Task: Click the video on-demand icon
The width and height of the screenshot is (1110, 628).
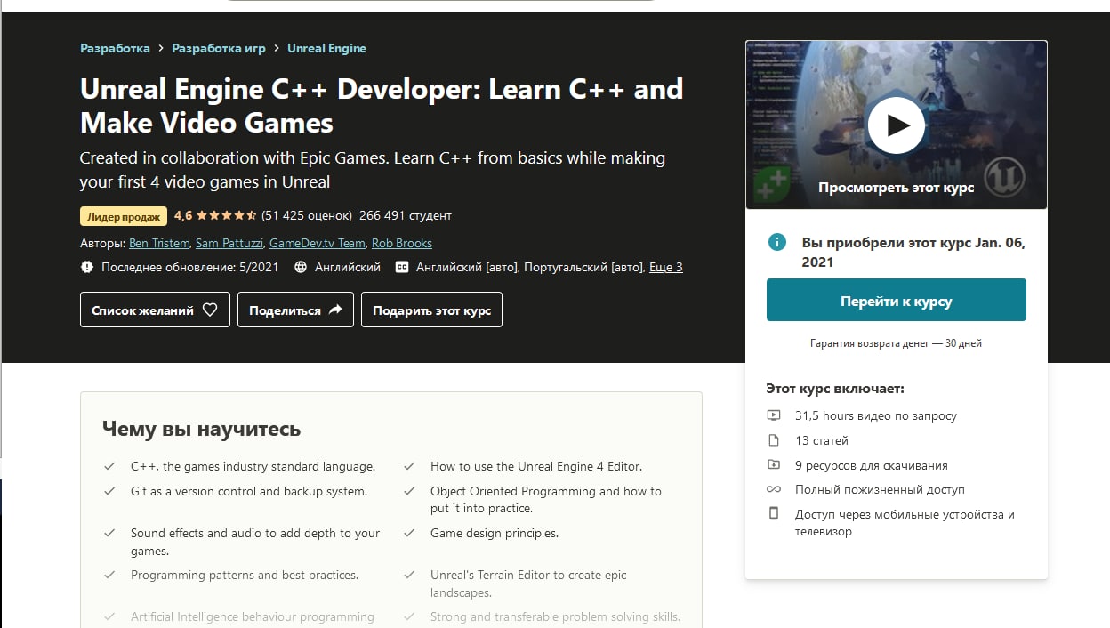Action: 774,415
